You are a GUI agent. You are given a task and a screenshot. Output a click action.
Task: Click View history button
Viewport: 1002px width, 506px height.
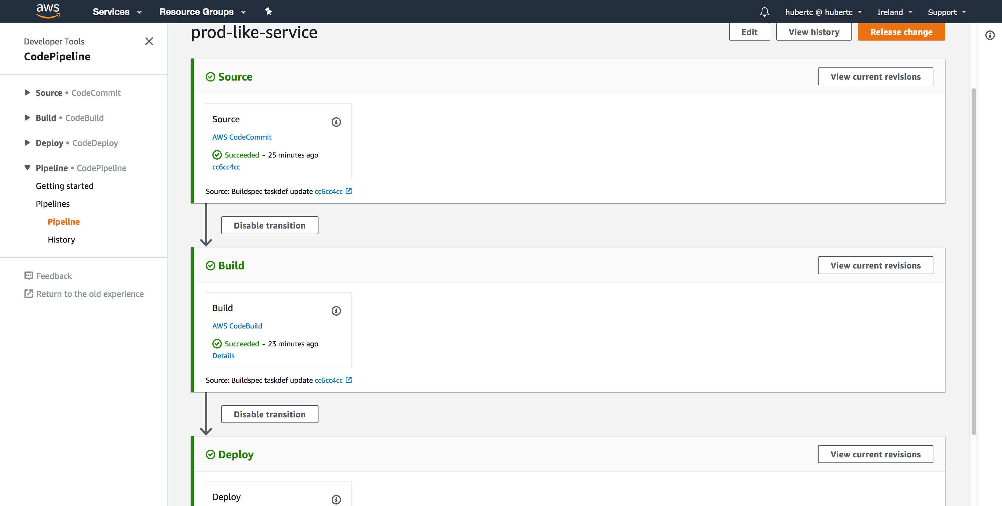click(814, 32)
